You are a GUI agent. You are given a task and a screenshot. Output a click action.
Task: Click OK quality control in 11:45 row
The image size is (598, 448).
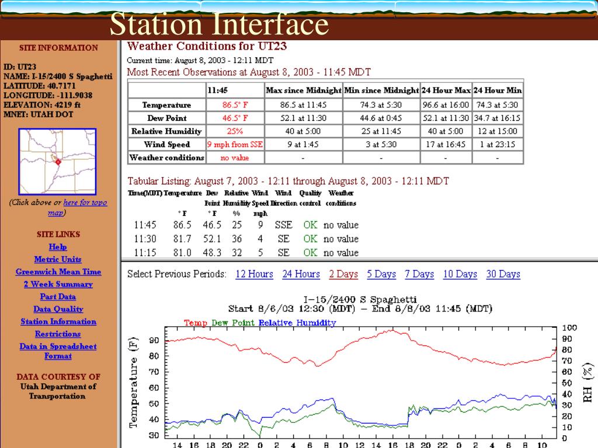click(311, 225)
